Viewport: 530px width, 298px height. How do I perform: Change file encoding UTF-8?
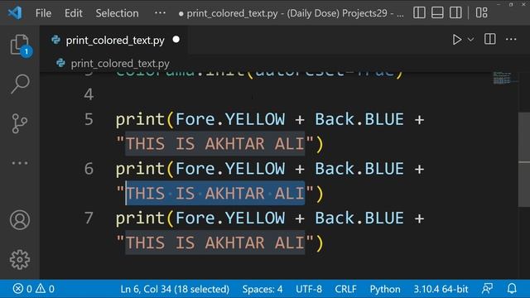pyautogui.click(x=309, y=289)
